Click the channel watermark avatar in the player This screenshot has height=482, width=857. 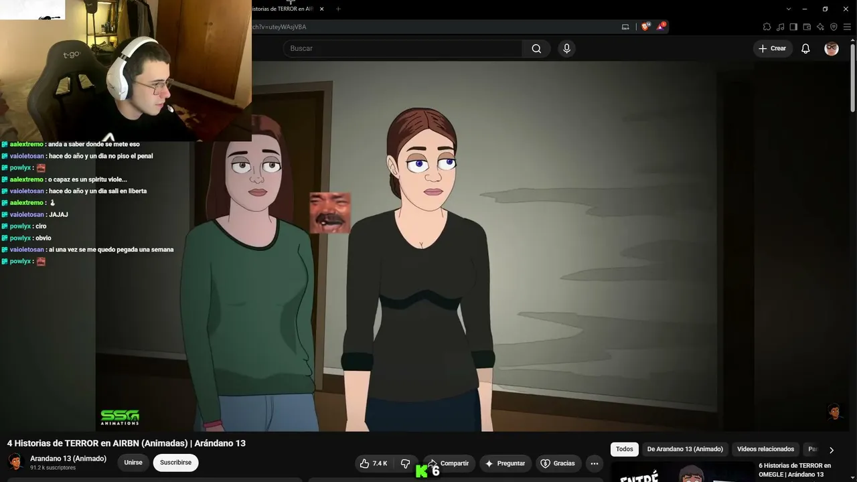pyautogui.click(x=834, y=411)
